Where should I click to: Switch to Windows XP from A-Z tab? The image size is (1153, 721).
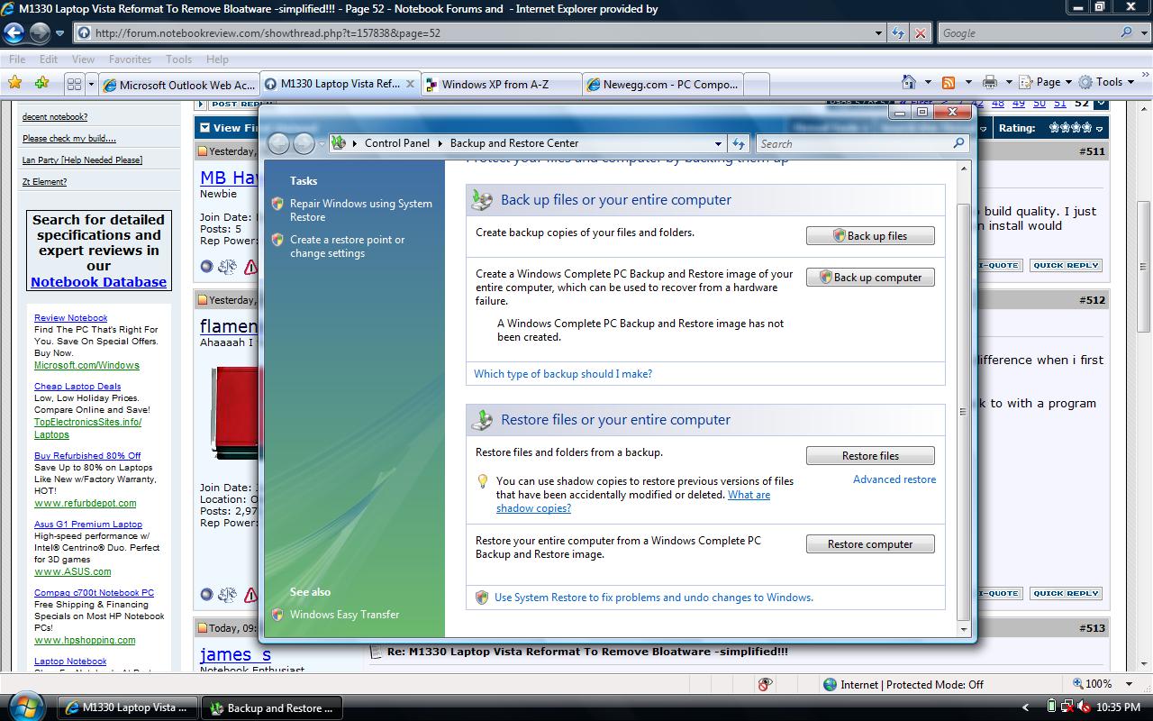[503, 85]
